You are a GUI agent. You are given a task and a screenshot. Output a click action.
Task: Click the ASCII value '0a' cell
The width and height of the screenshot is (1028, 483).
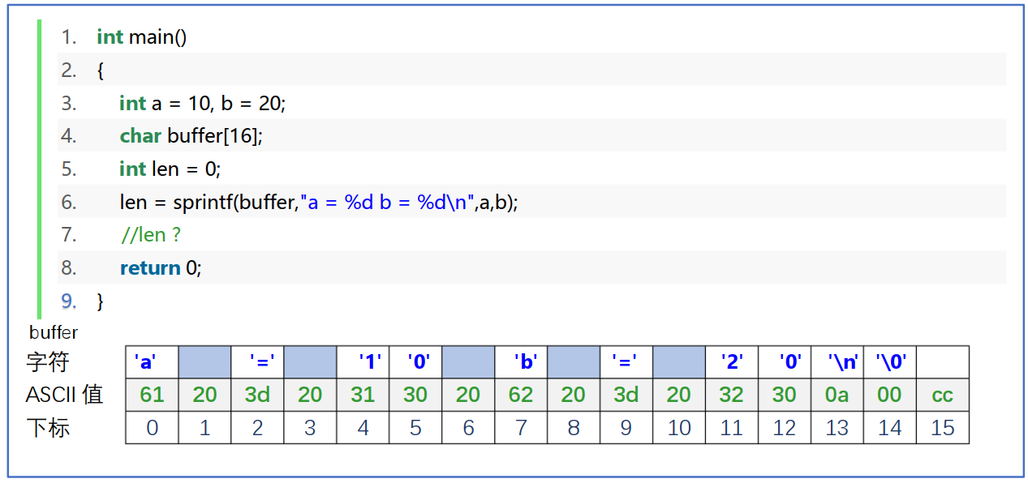837,395
